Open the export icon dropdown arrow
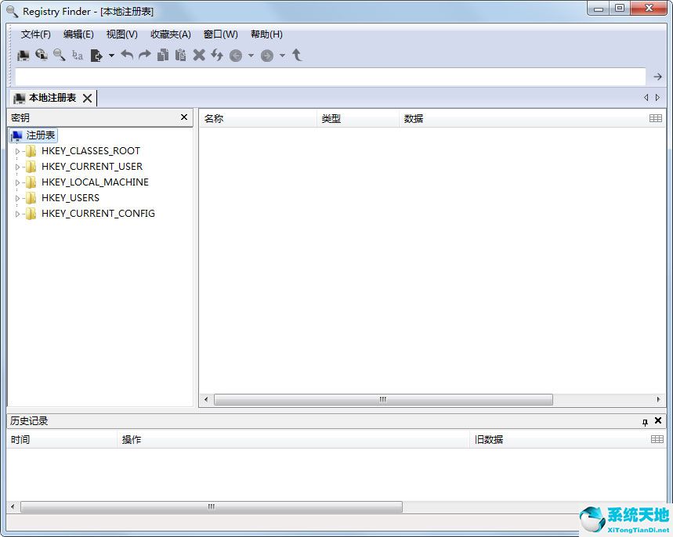Image resolution: width=673 pixels, height=537 pixels. point(111,56)
